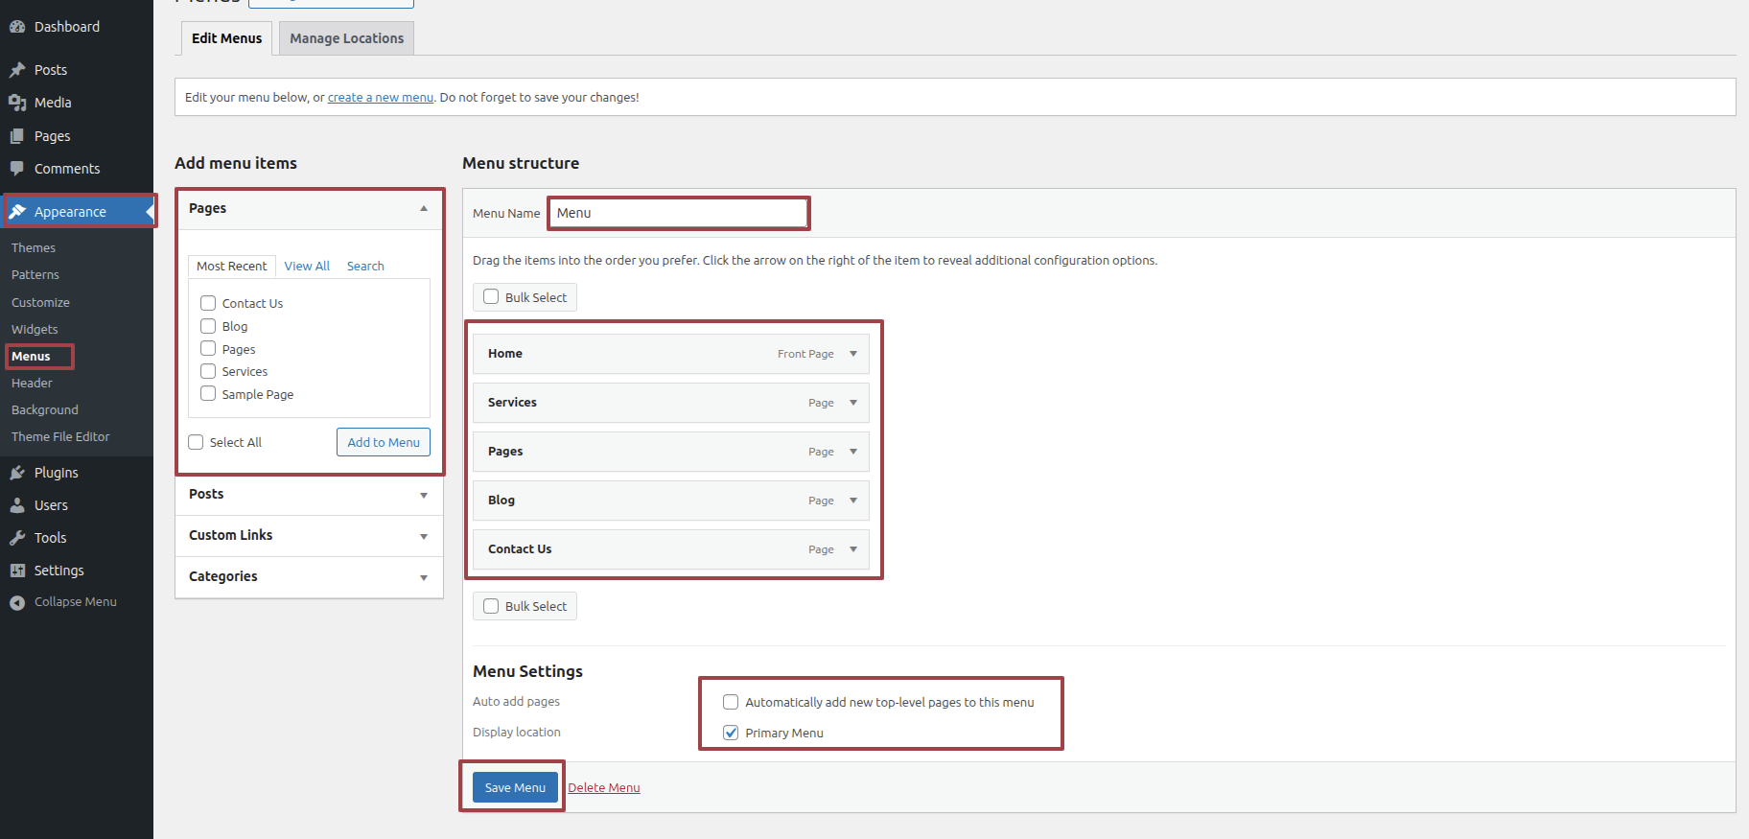Click the Dashboard gauge icon in sidebar
Screen dimensions: 1749x839
click(17, 27)
